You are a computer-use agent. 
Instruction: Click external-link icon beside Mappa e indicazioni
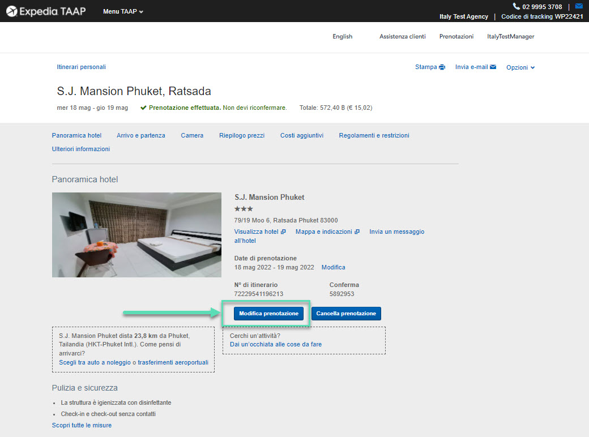pos(357,232)
